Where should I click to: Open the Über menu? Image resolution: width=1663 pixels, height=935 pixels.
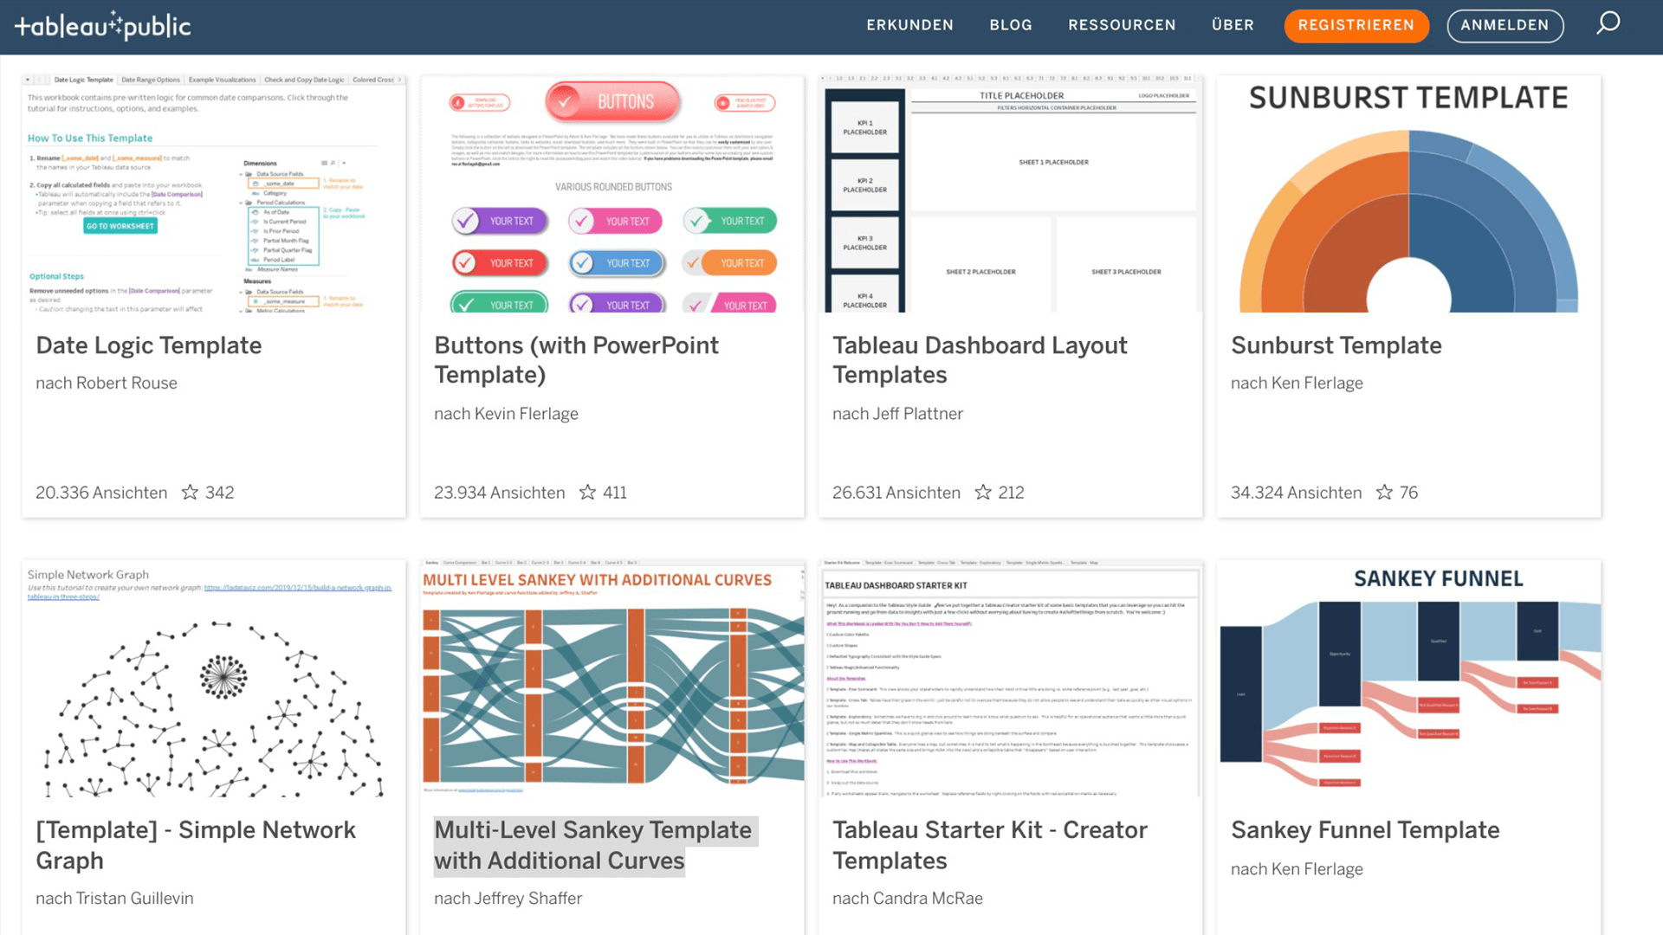click(1233, 25)
